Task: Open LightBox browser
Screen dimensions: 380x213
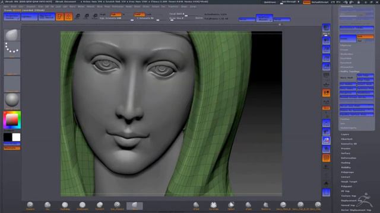Action: point(29,17)
